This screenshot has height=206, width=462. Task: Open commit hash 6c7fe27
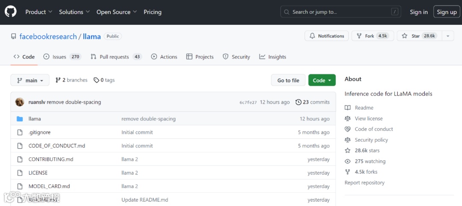coord(248,102)
